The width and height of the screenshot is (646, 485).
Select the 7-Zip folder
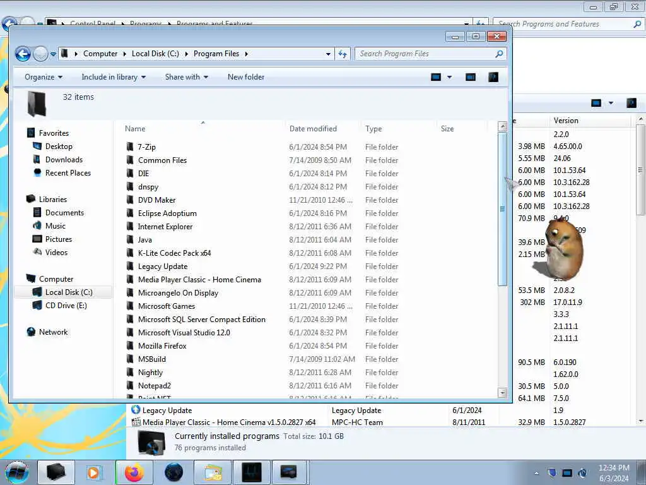click(x=146, y=147)
